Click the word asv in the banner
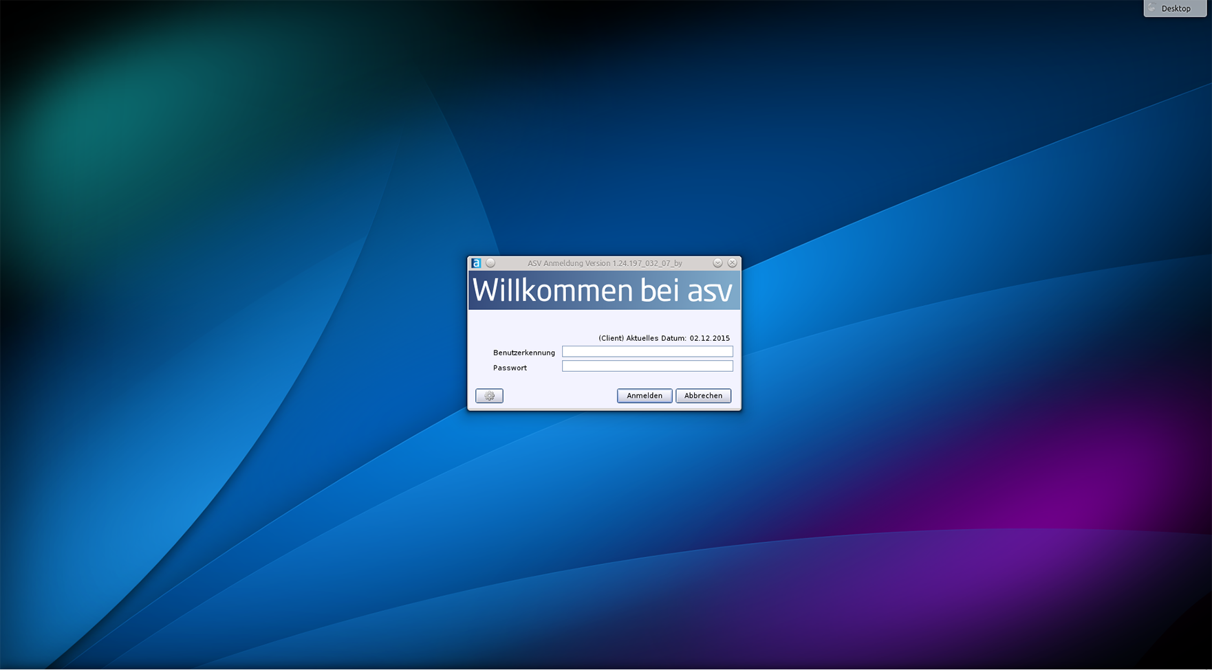The height and width of the screenshot is (670, 1212). 709,291
